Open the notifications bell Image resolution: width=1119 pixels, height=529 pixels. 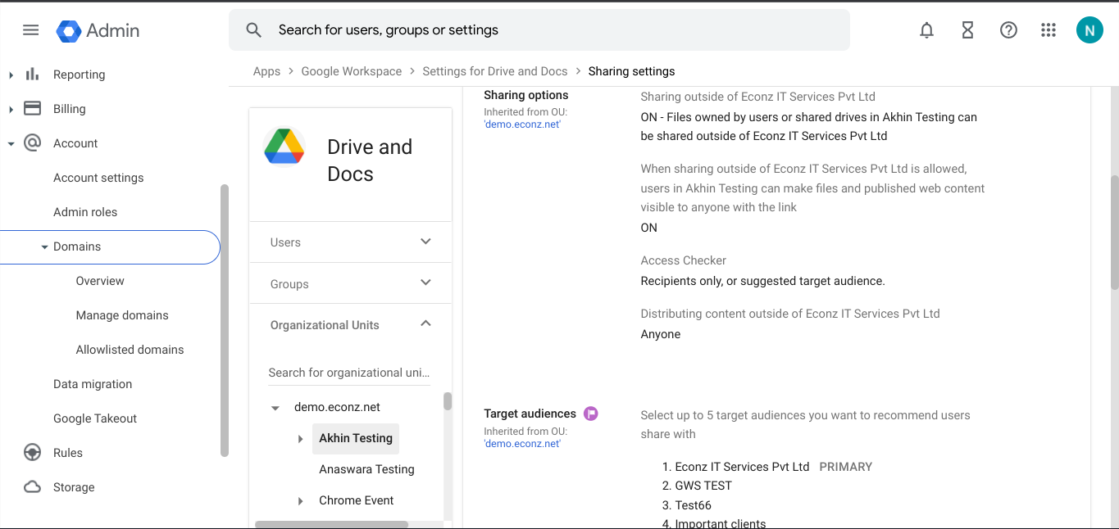(926, 30)
